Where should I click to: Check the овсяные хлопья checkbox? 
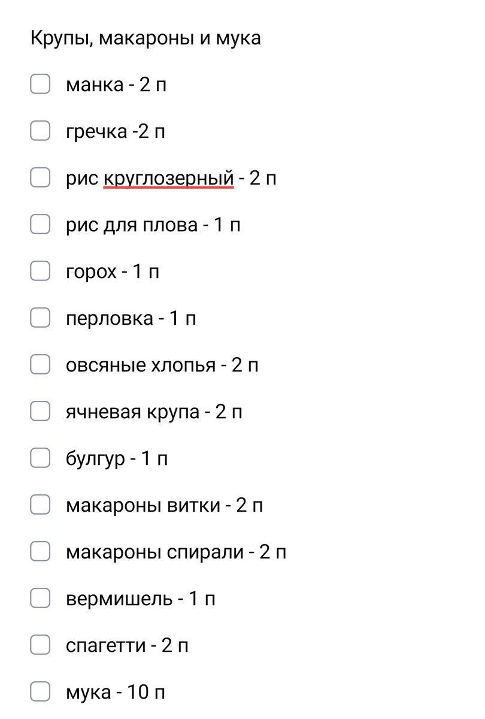(40, 364)
